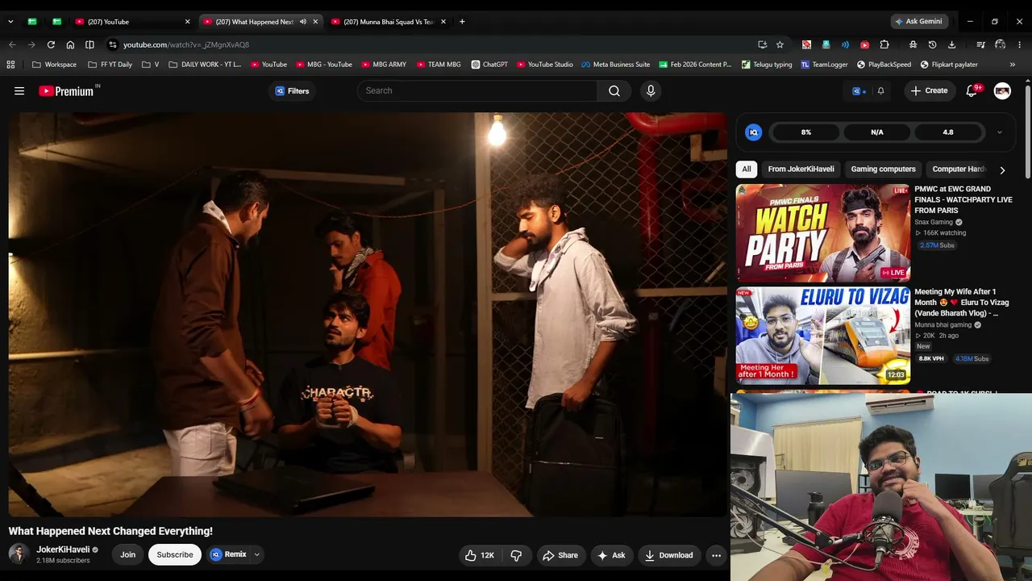This screenshot has width=1032, height=581.
Task: Click the Subscribe button
Action: [175, 555]
